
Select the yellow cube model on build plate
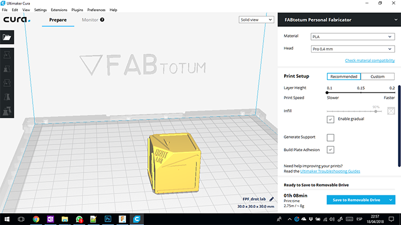tap(174, 163)
